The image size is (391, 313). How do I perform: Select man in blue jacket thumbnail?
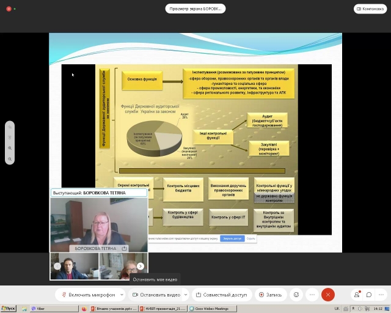pyautogui.click(x=75, y=266)
